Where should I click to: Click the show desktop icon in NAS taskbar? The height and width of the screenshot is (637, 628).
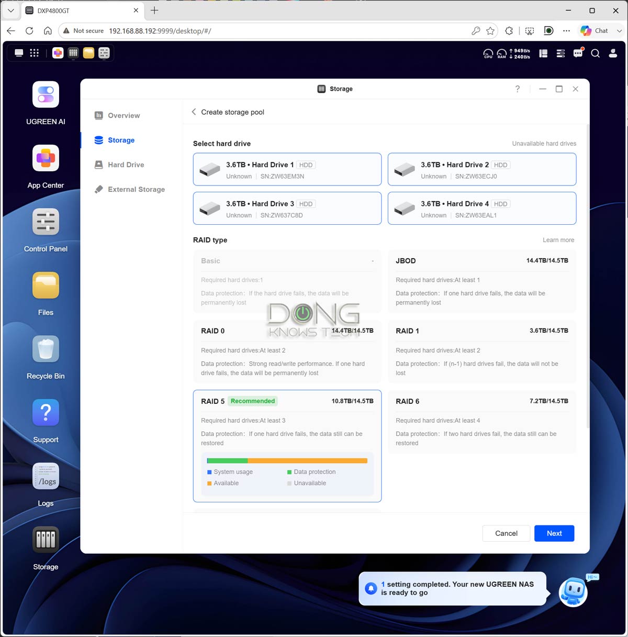point(19,53)
